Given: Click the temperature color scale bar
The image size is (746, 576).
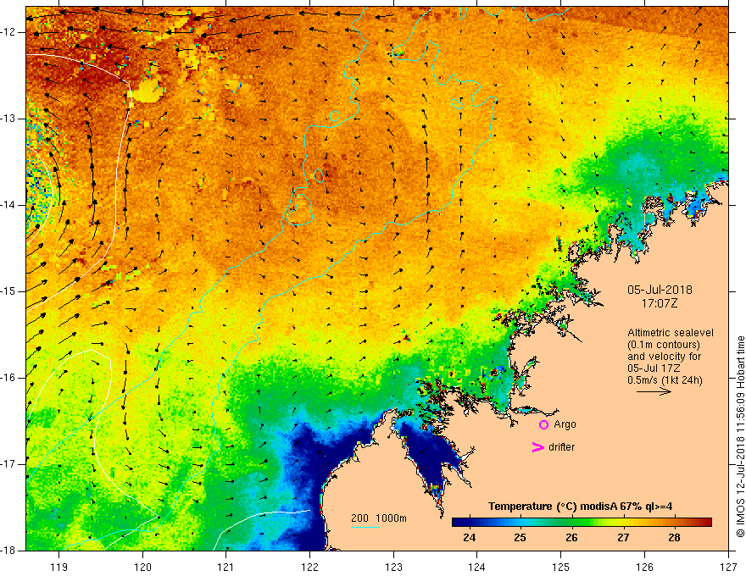Looking at the screenshot, I should pos(582,522).
